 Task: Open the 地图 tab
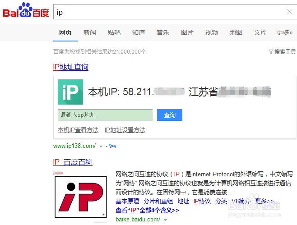(236, 32)
